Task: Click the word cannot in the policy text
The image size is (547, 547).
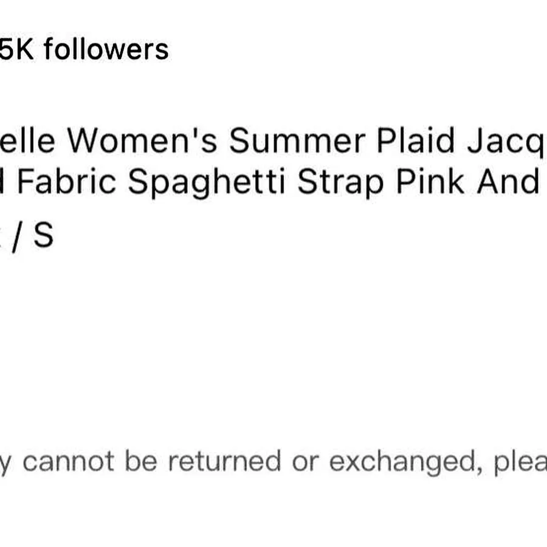Action: tap(68, 461)
